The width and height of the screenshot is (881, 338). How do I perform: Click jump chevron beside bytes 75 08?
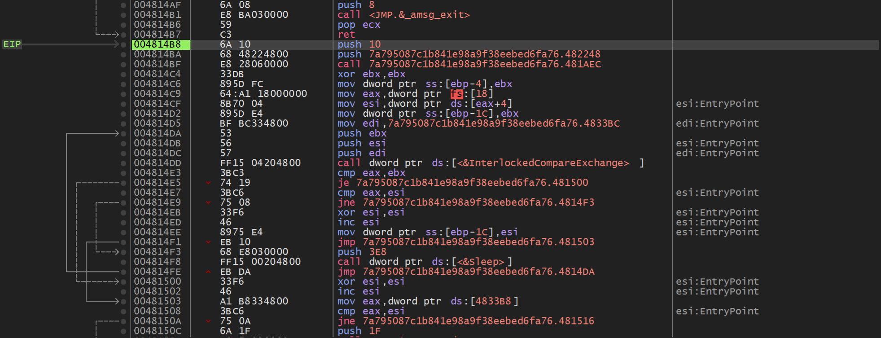[x=208, y=202]
